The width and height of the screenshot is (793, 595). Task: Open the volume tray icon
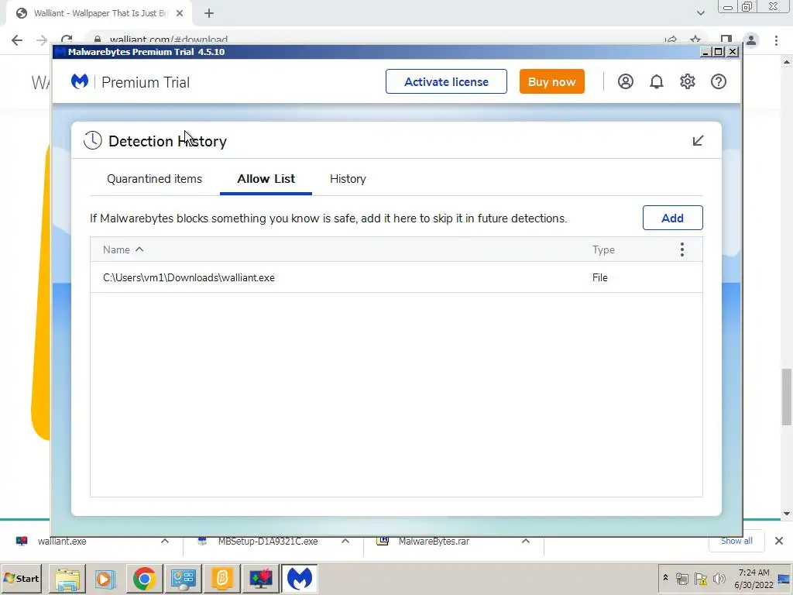coord(719,578)
